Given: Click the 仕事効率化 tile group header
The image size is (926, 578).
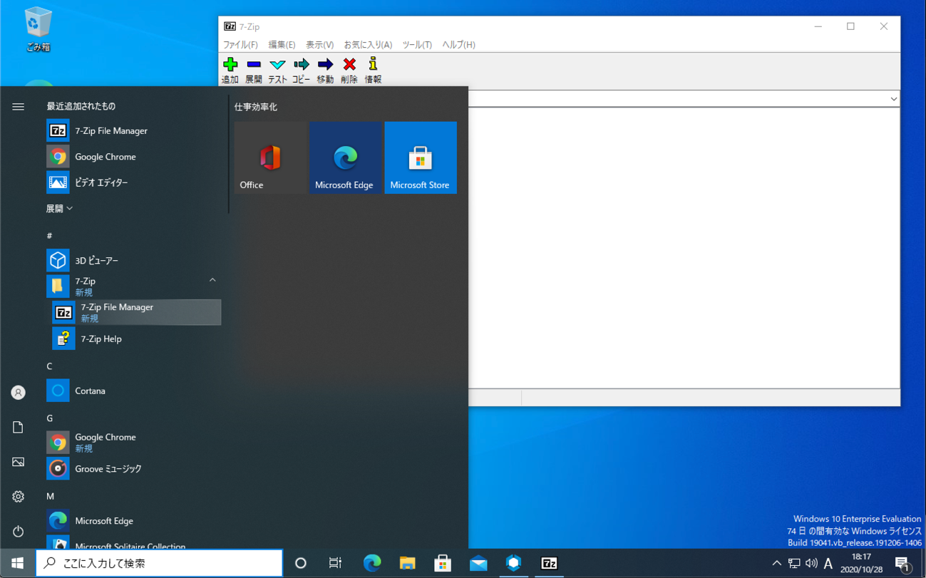Looking at the screenshot, I should 256,107.
